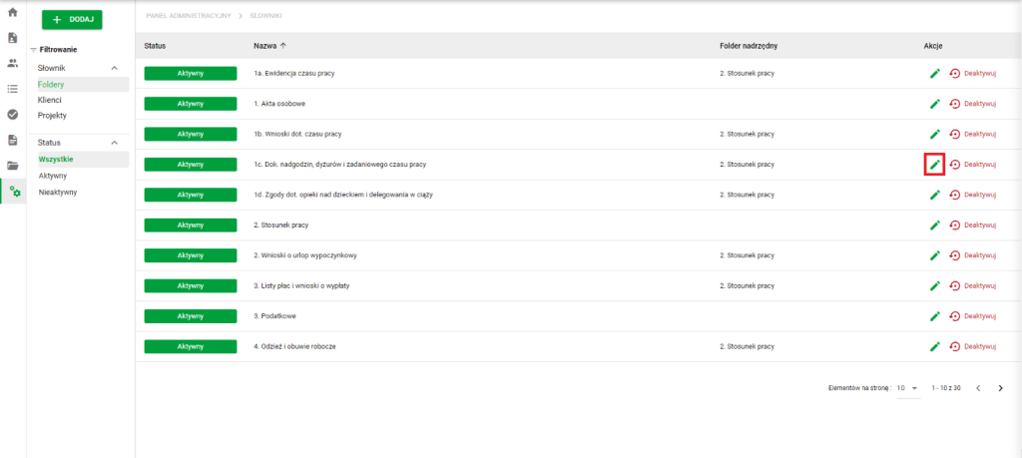Screen dimensions: 1022x458
Task: Go to next page of results
Action: 1000,388
